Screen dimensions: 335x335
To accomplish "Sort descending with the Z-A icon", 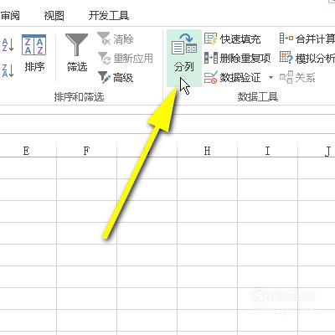I will tap(8, 70).
